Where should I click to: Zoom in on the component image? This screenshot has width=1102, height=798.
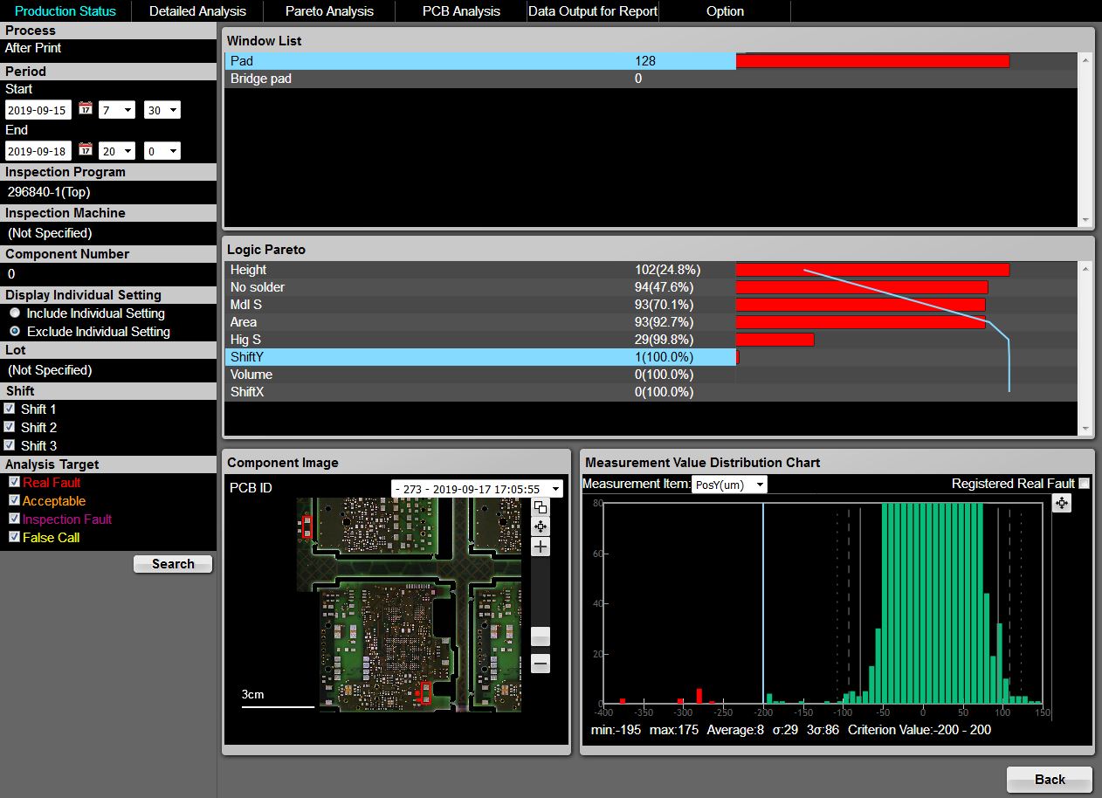(541, 547)
